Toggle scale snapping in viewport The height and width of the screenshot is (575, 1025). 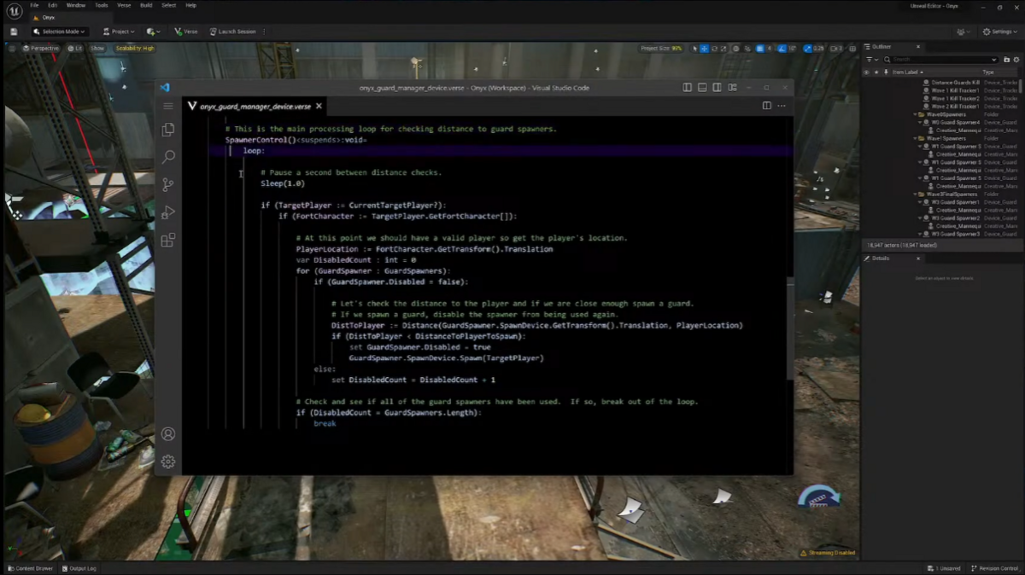click(808, 49)
